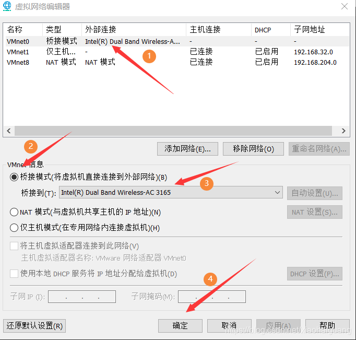Click the 外部连接 column header
Viewport: 356px width, 340px height.
pyautogui.click(x=134, y=30)
